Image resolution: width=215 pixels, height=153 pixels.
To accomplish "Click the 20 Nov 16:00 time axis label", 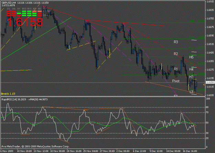I will 74,151.
